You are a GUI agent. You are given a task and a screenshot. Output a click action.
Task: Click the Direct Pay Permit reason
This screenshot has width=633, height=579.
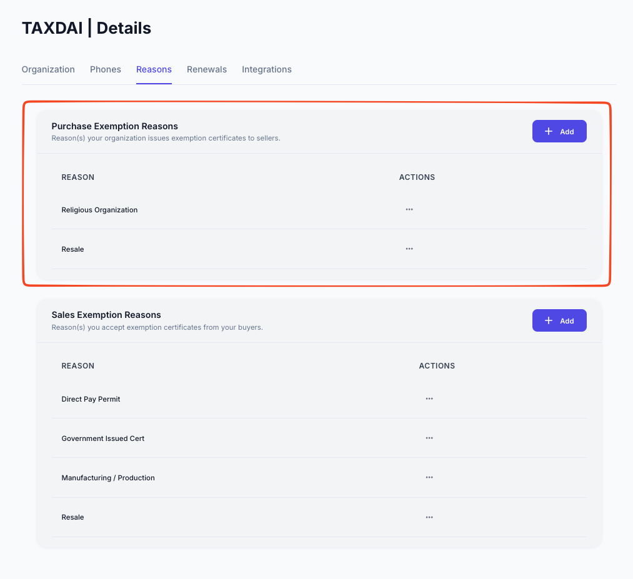91,399
